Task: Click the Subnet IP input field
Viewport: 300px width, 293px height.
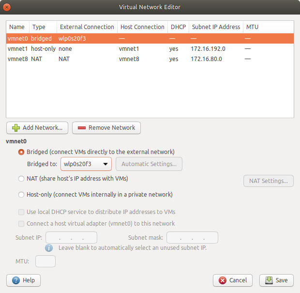Action: pyautogui.click(x=71, y=238)
